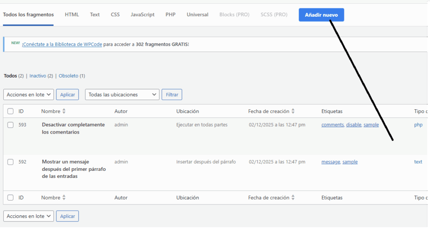The height and width of the screenshot is (232, 430).
Task: Tick the select-all checkbox in table header
Action: (x=10, y=111)
